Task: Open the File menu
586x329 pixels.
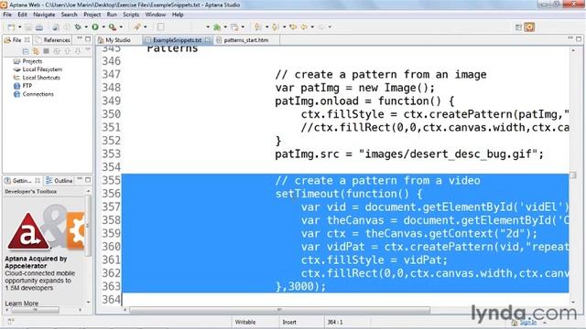Action: pyautogui.click(x=7, y=15)
